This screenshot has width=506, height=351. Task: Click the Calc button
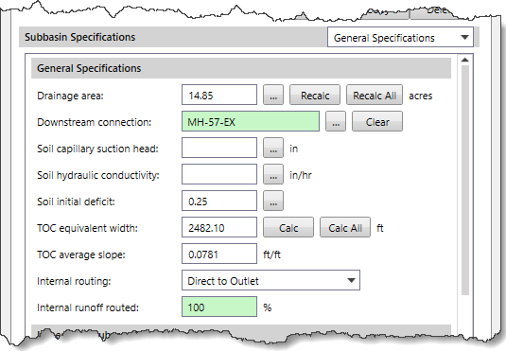point(288,228)
